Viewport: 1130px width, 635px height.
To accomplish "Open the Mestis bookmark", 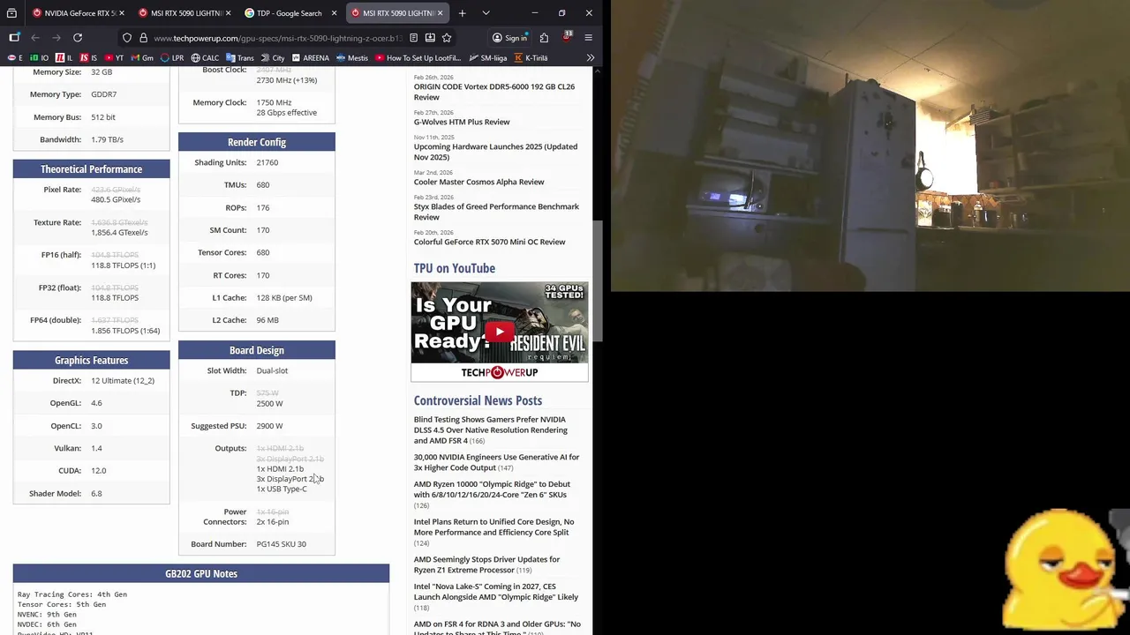I will pos(352,58).
